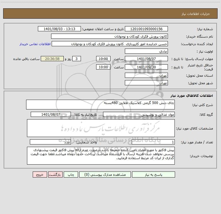Click 'استان محل تحویل:' label

pos(199,76)
